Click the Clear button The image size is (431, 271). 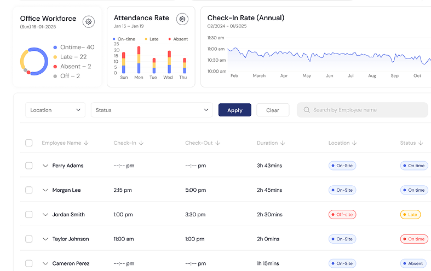tap(273, 110)
